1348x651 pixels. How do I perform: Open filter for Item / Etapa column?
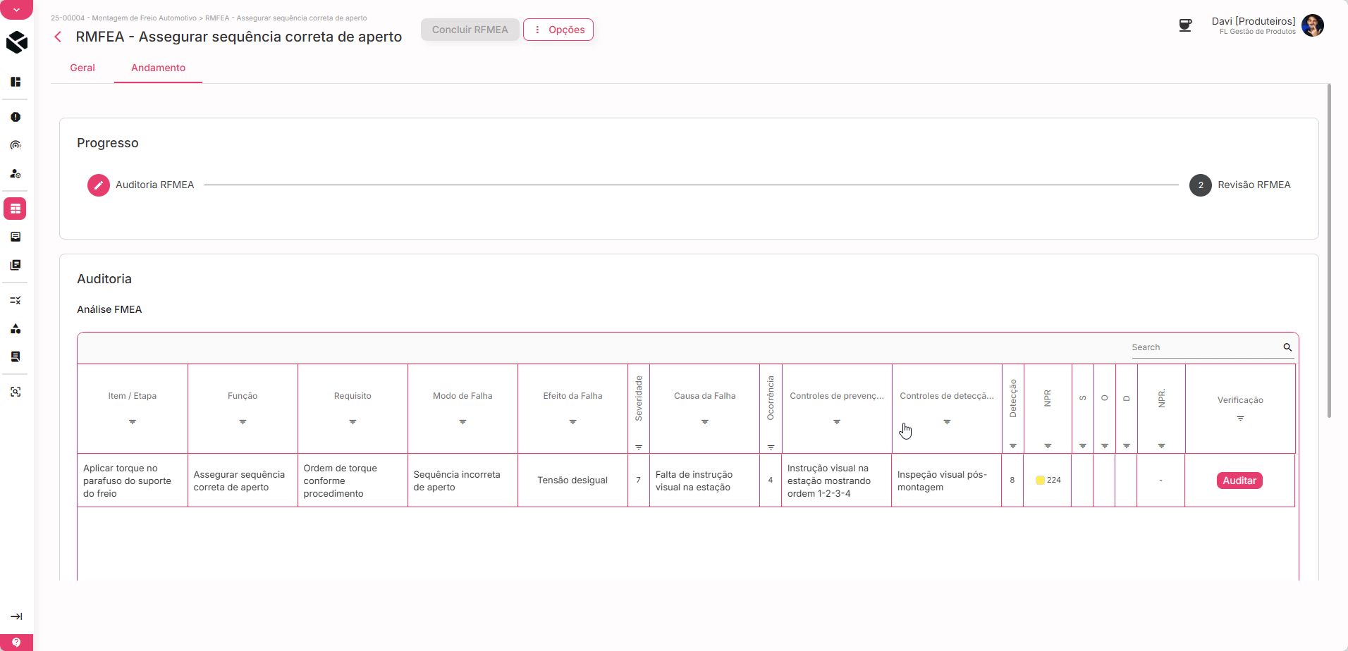click(133, 422)
